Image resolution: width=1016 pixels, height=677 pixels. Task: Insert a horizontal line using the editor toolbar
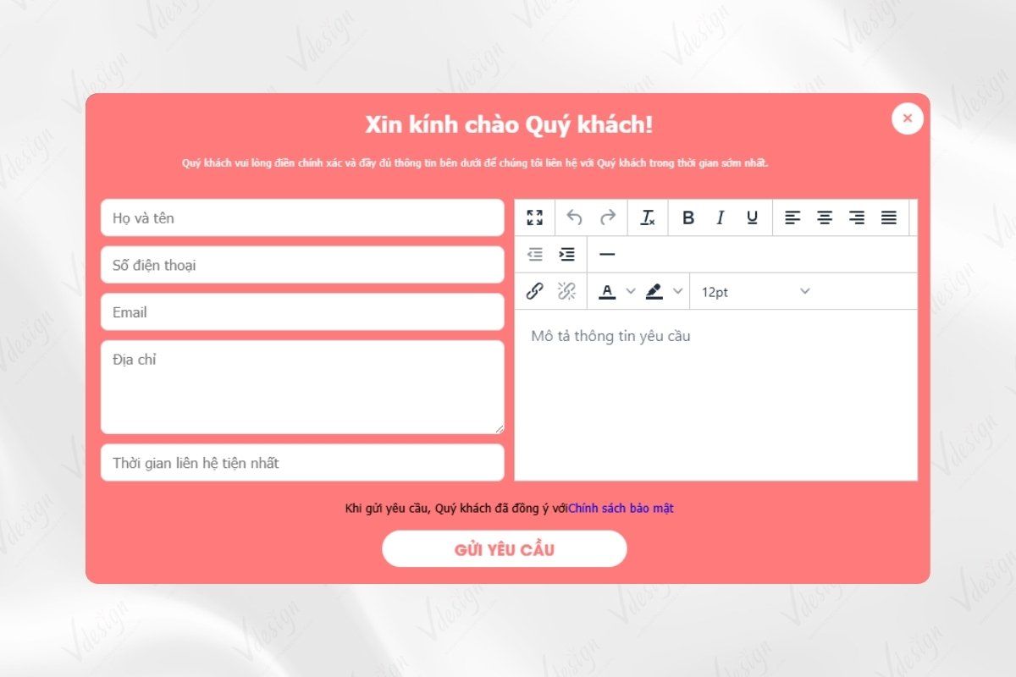(x=608, y=254)
